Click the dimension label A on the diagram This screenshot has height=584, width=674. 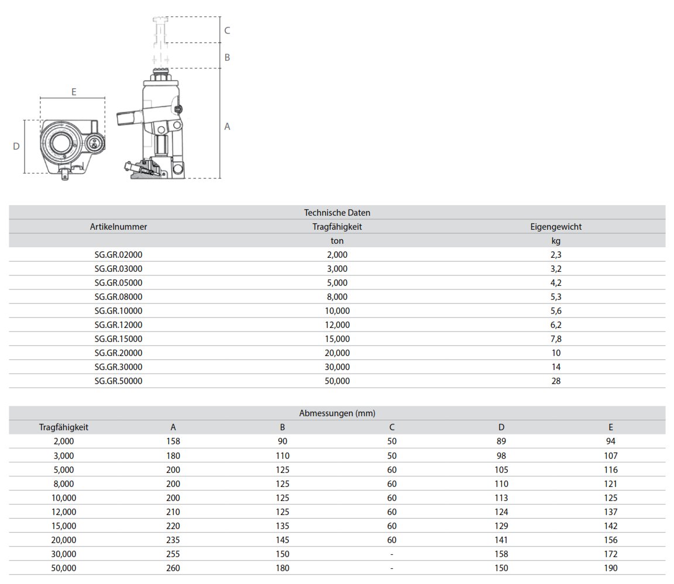tap(226, 126)
